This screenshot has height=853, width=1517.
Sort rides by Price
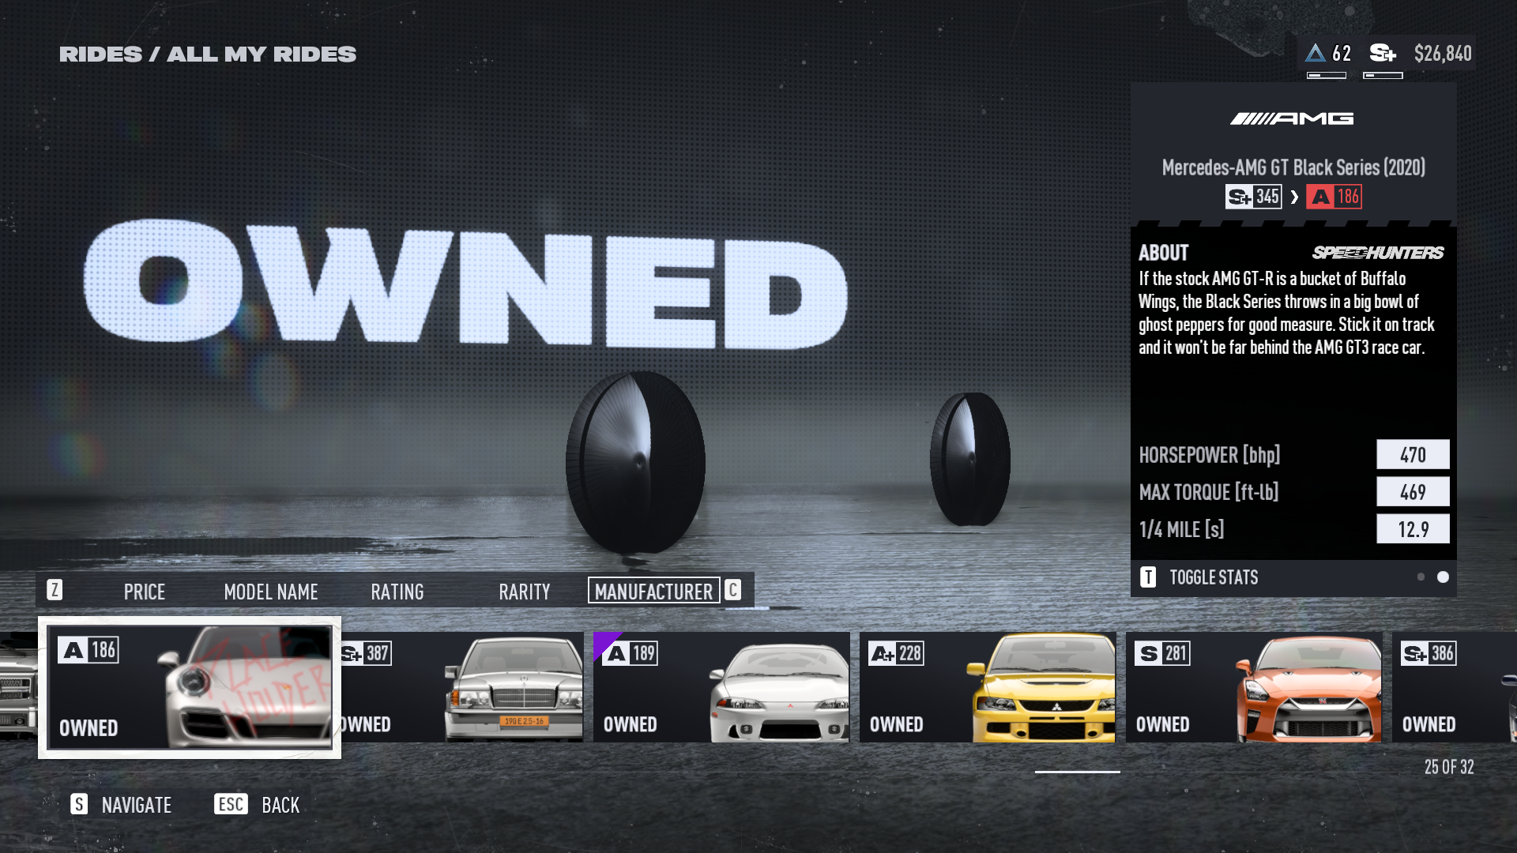click(145, 592)
